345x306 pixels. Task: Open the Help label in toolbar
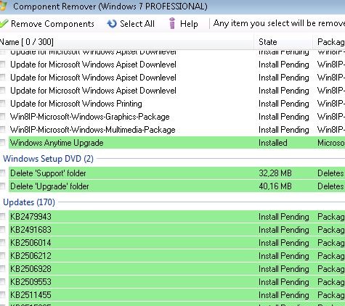[x=189, y=24]
